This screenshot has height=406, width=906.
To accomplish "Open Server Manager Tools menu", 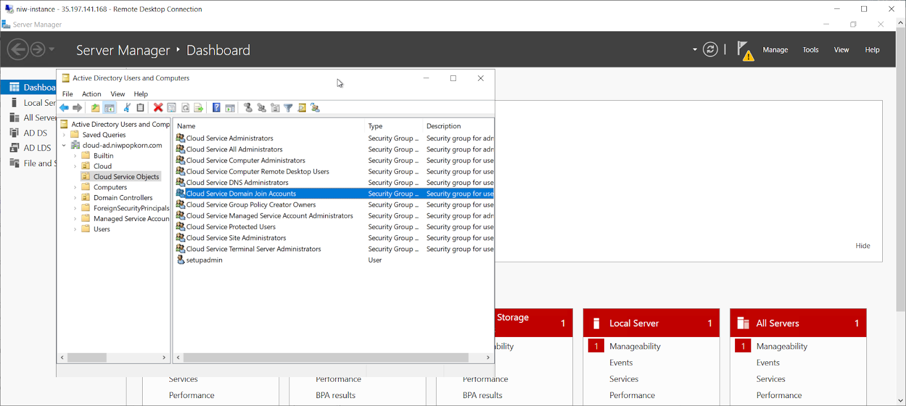I will (x=810, y=50).
